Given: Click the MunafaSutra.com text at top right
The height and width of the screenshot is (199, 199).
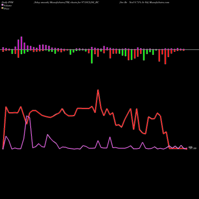Looking at the screenshot, I should [x=159, y=2].
